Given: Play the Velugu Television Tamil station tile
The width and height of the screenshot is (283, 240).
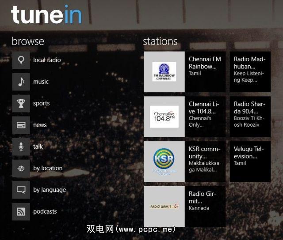Looking at the screenshot, I should pyautogui.click(x=250, y=161).
